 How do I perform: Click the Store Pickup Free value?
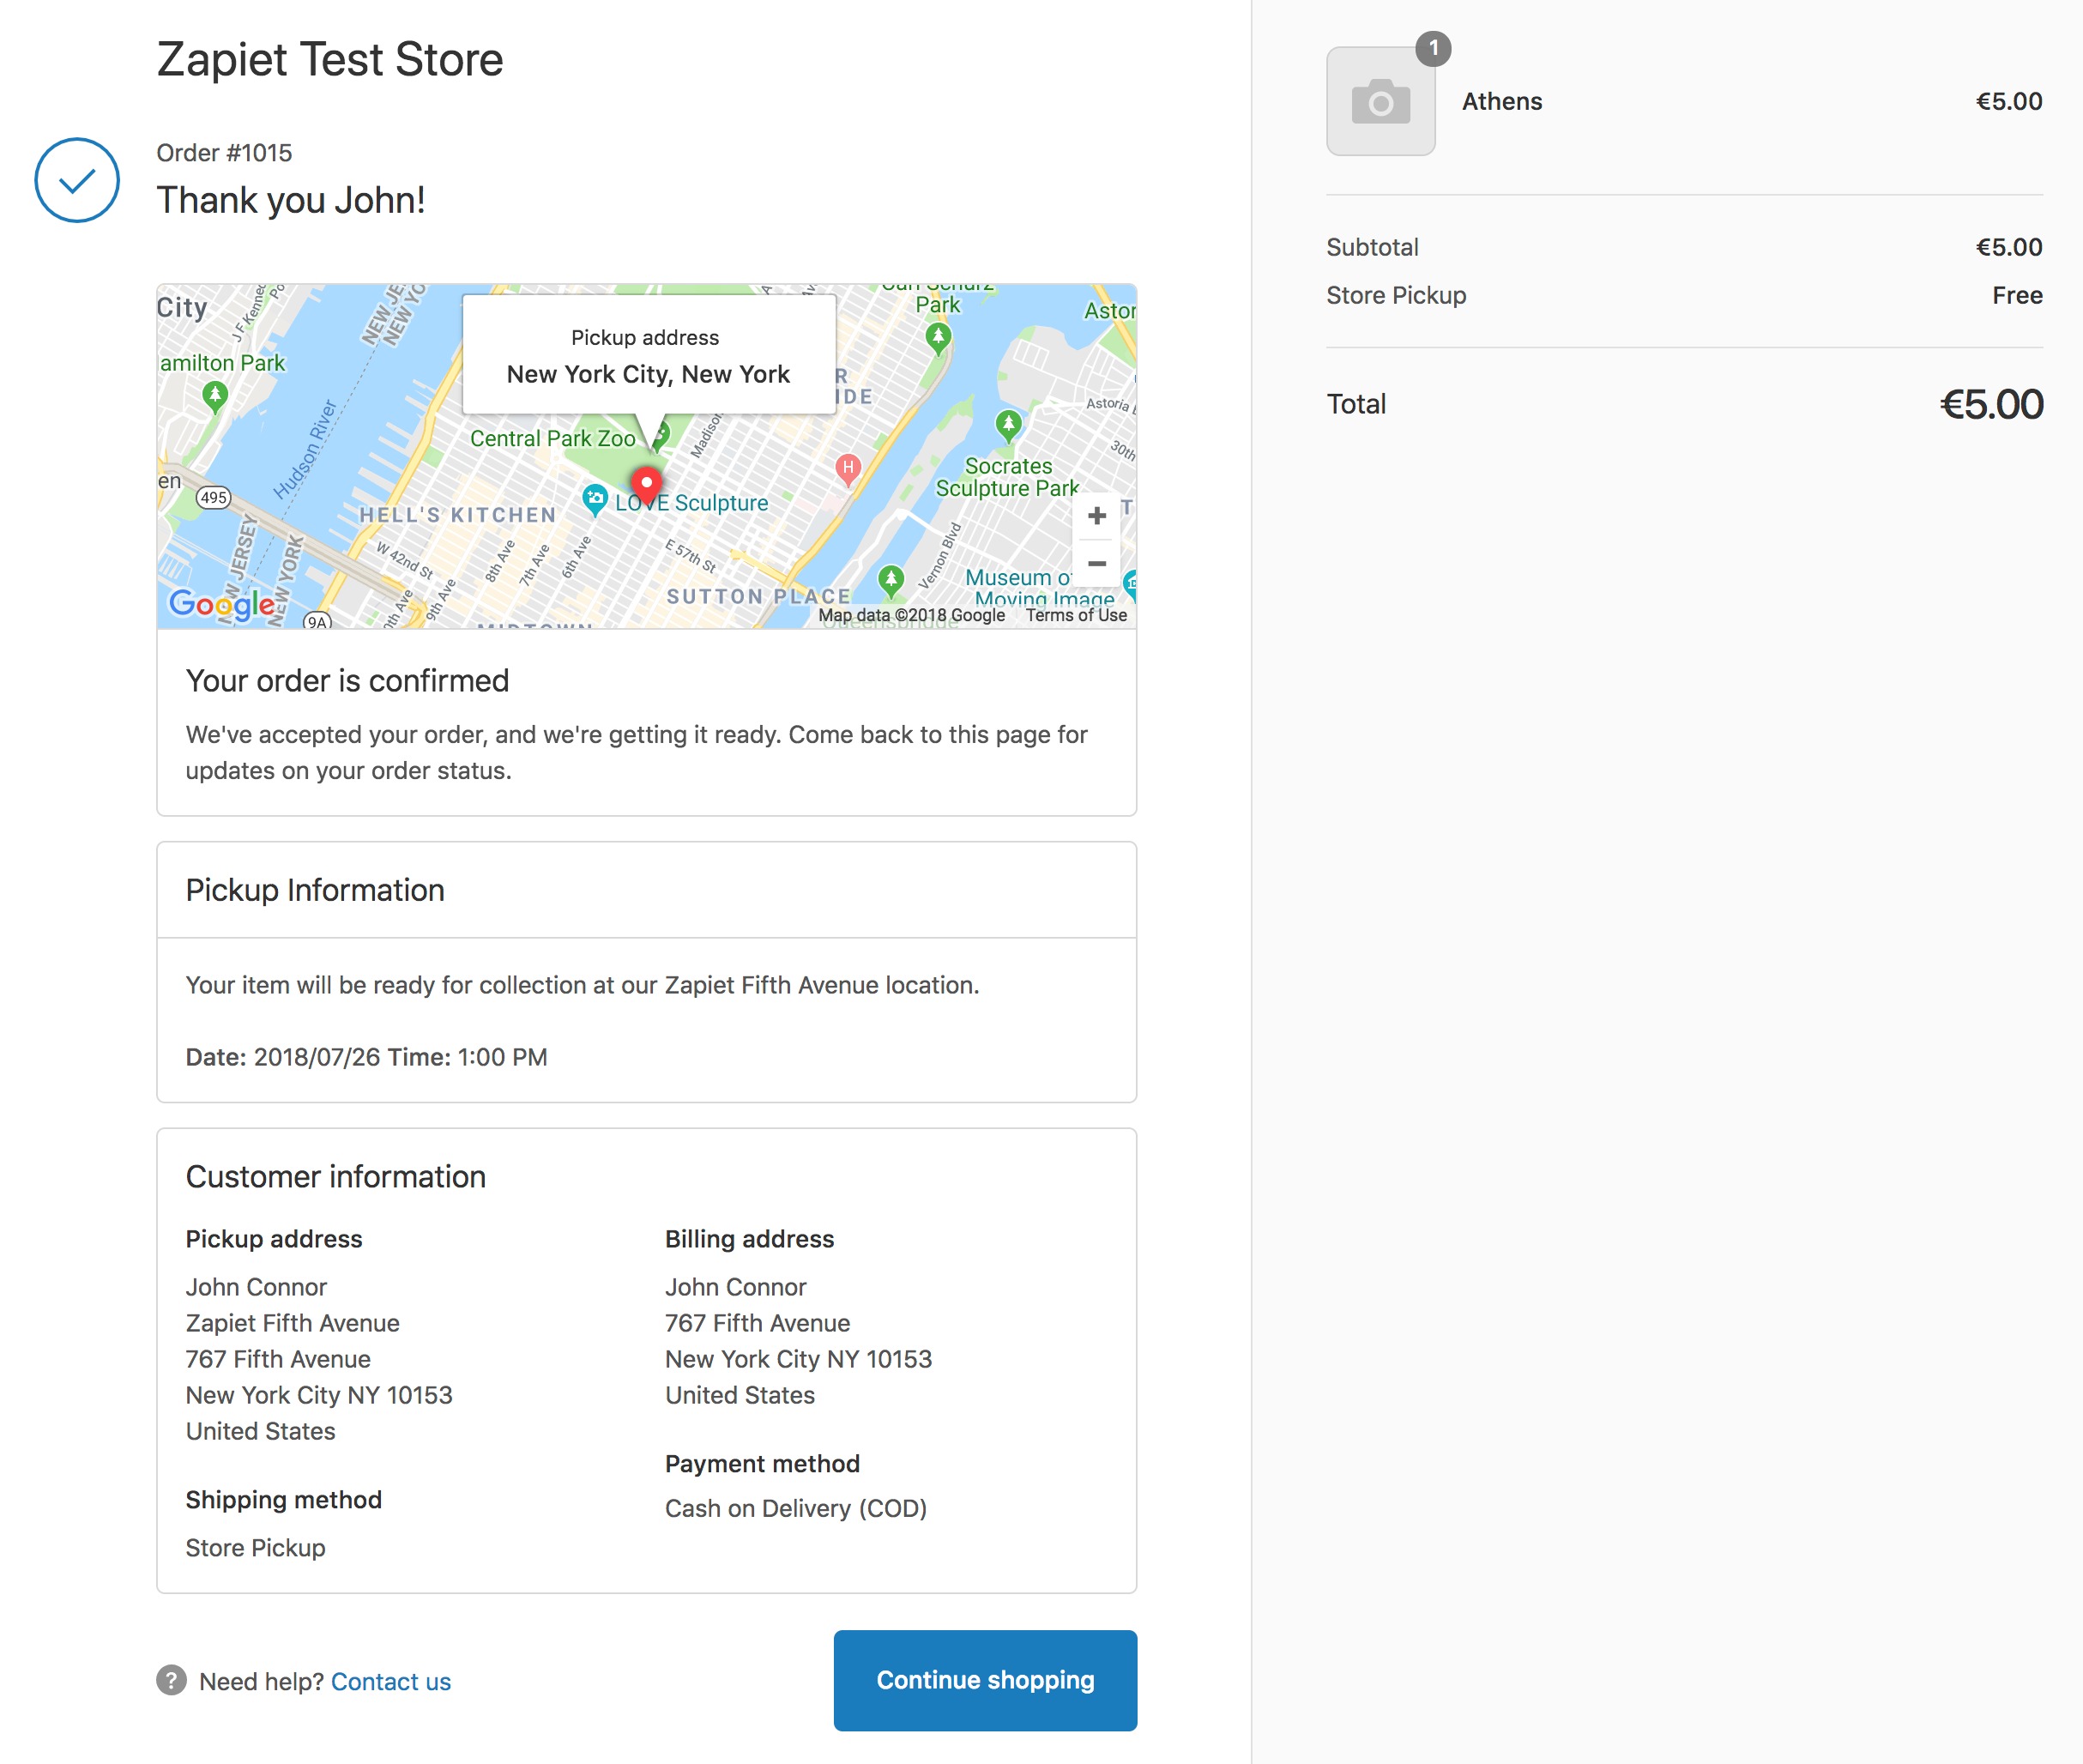[2017, 295]
